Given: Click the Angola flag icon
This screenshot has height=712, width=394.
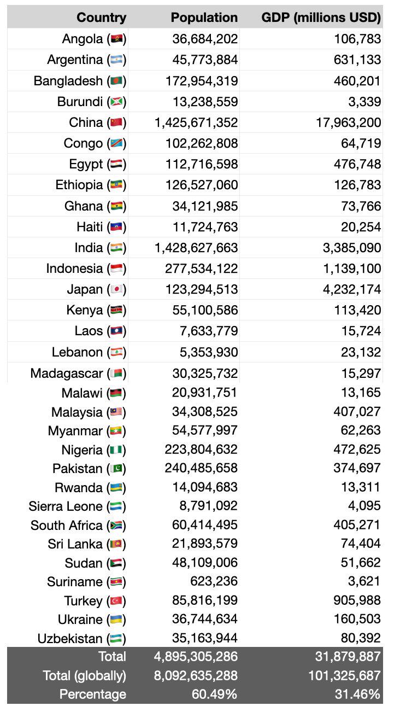Looking at the screenshot, I should coord(116,39).
